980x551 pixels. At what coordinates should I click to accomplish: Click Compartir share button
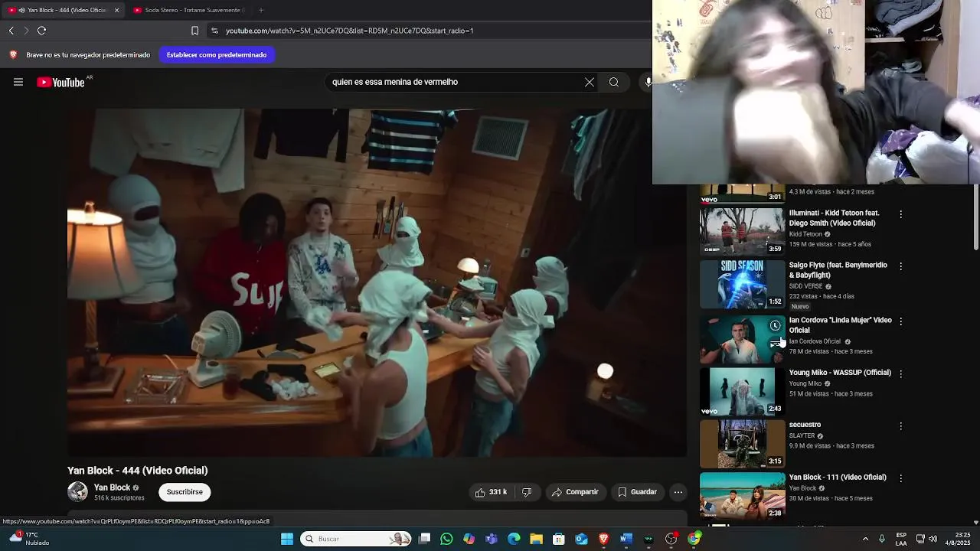point(576,492)
